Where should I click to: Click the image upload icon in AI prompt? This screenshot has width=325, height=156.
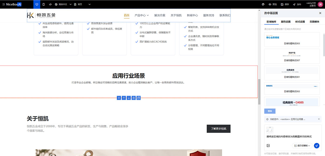(x=268, y=145)
